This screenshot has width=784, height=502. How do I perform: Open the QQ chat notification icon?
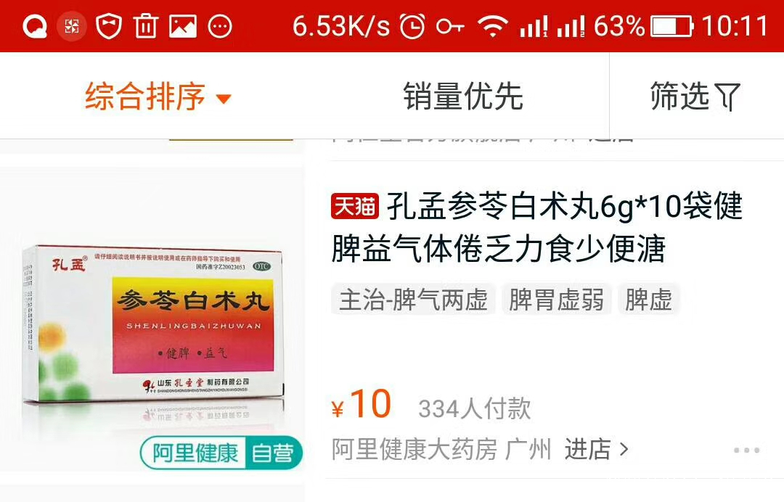pyautogui.click(x=35, y=26)
